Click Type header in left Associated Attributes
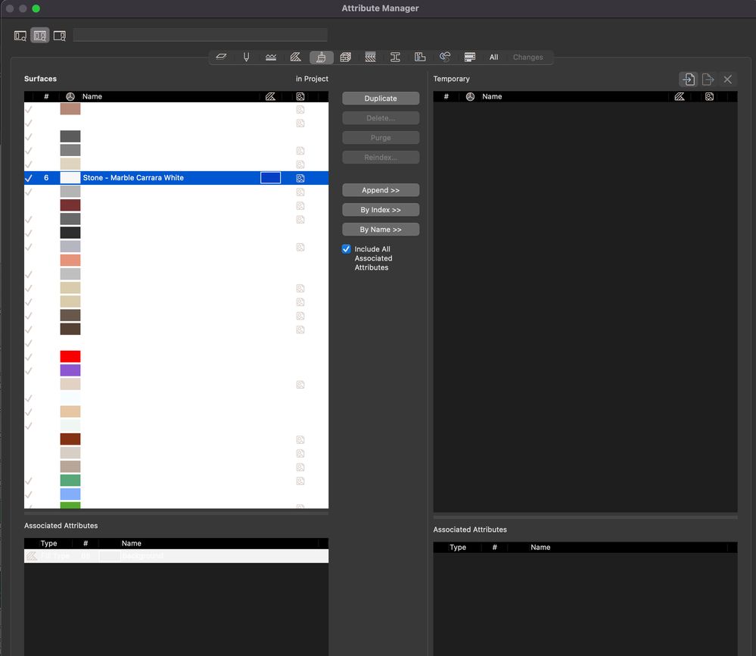This screenshot has height=656, width=756. coord(48,544)
